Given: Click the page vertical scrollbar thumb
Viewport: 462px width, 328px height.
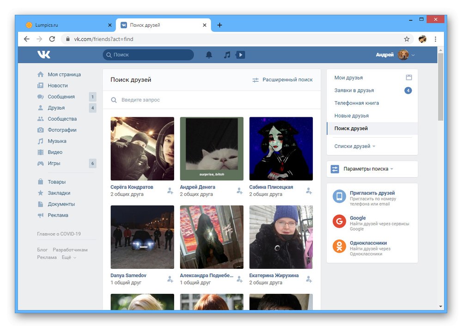Looking at the screenshot, I should coord(440,87).
